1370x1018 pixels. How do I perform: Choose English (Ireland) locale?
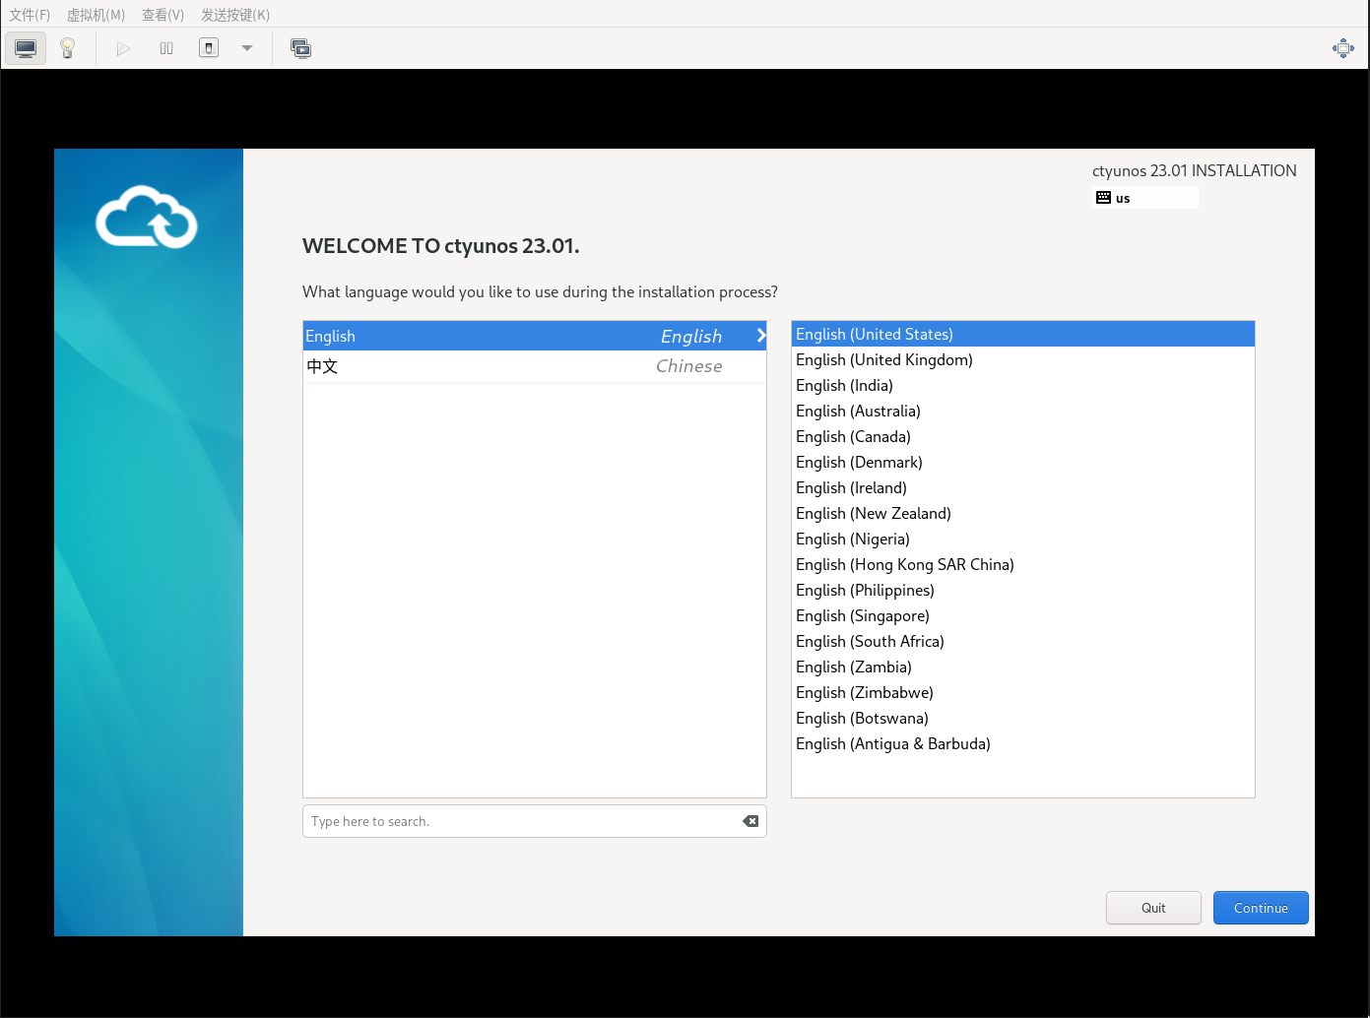tap(1023, 488)
